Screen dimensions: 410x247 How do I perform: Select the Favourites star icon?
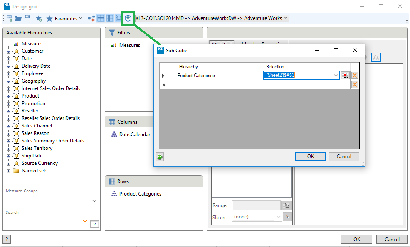pos(49,18)
